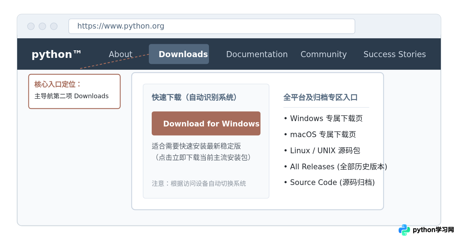458x240 pixels.
Task: Open the About menu item
Action: (x=121, y=54)
